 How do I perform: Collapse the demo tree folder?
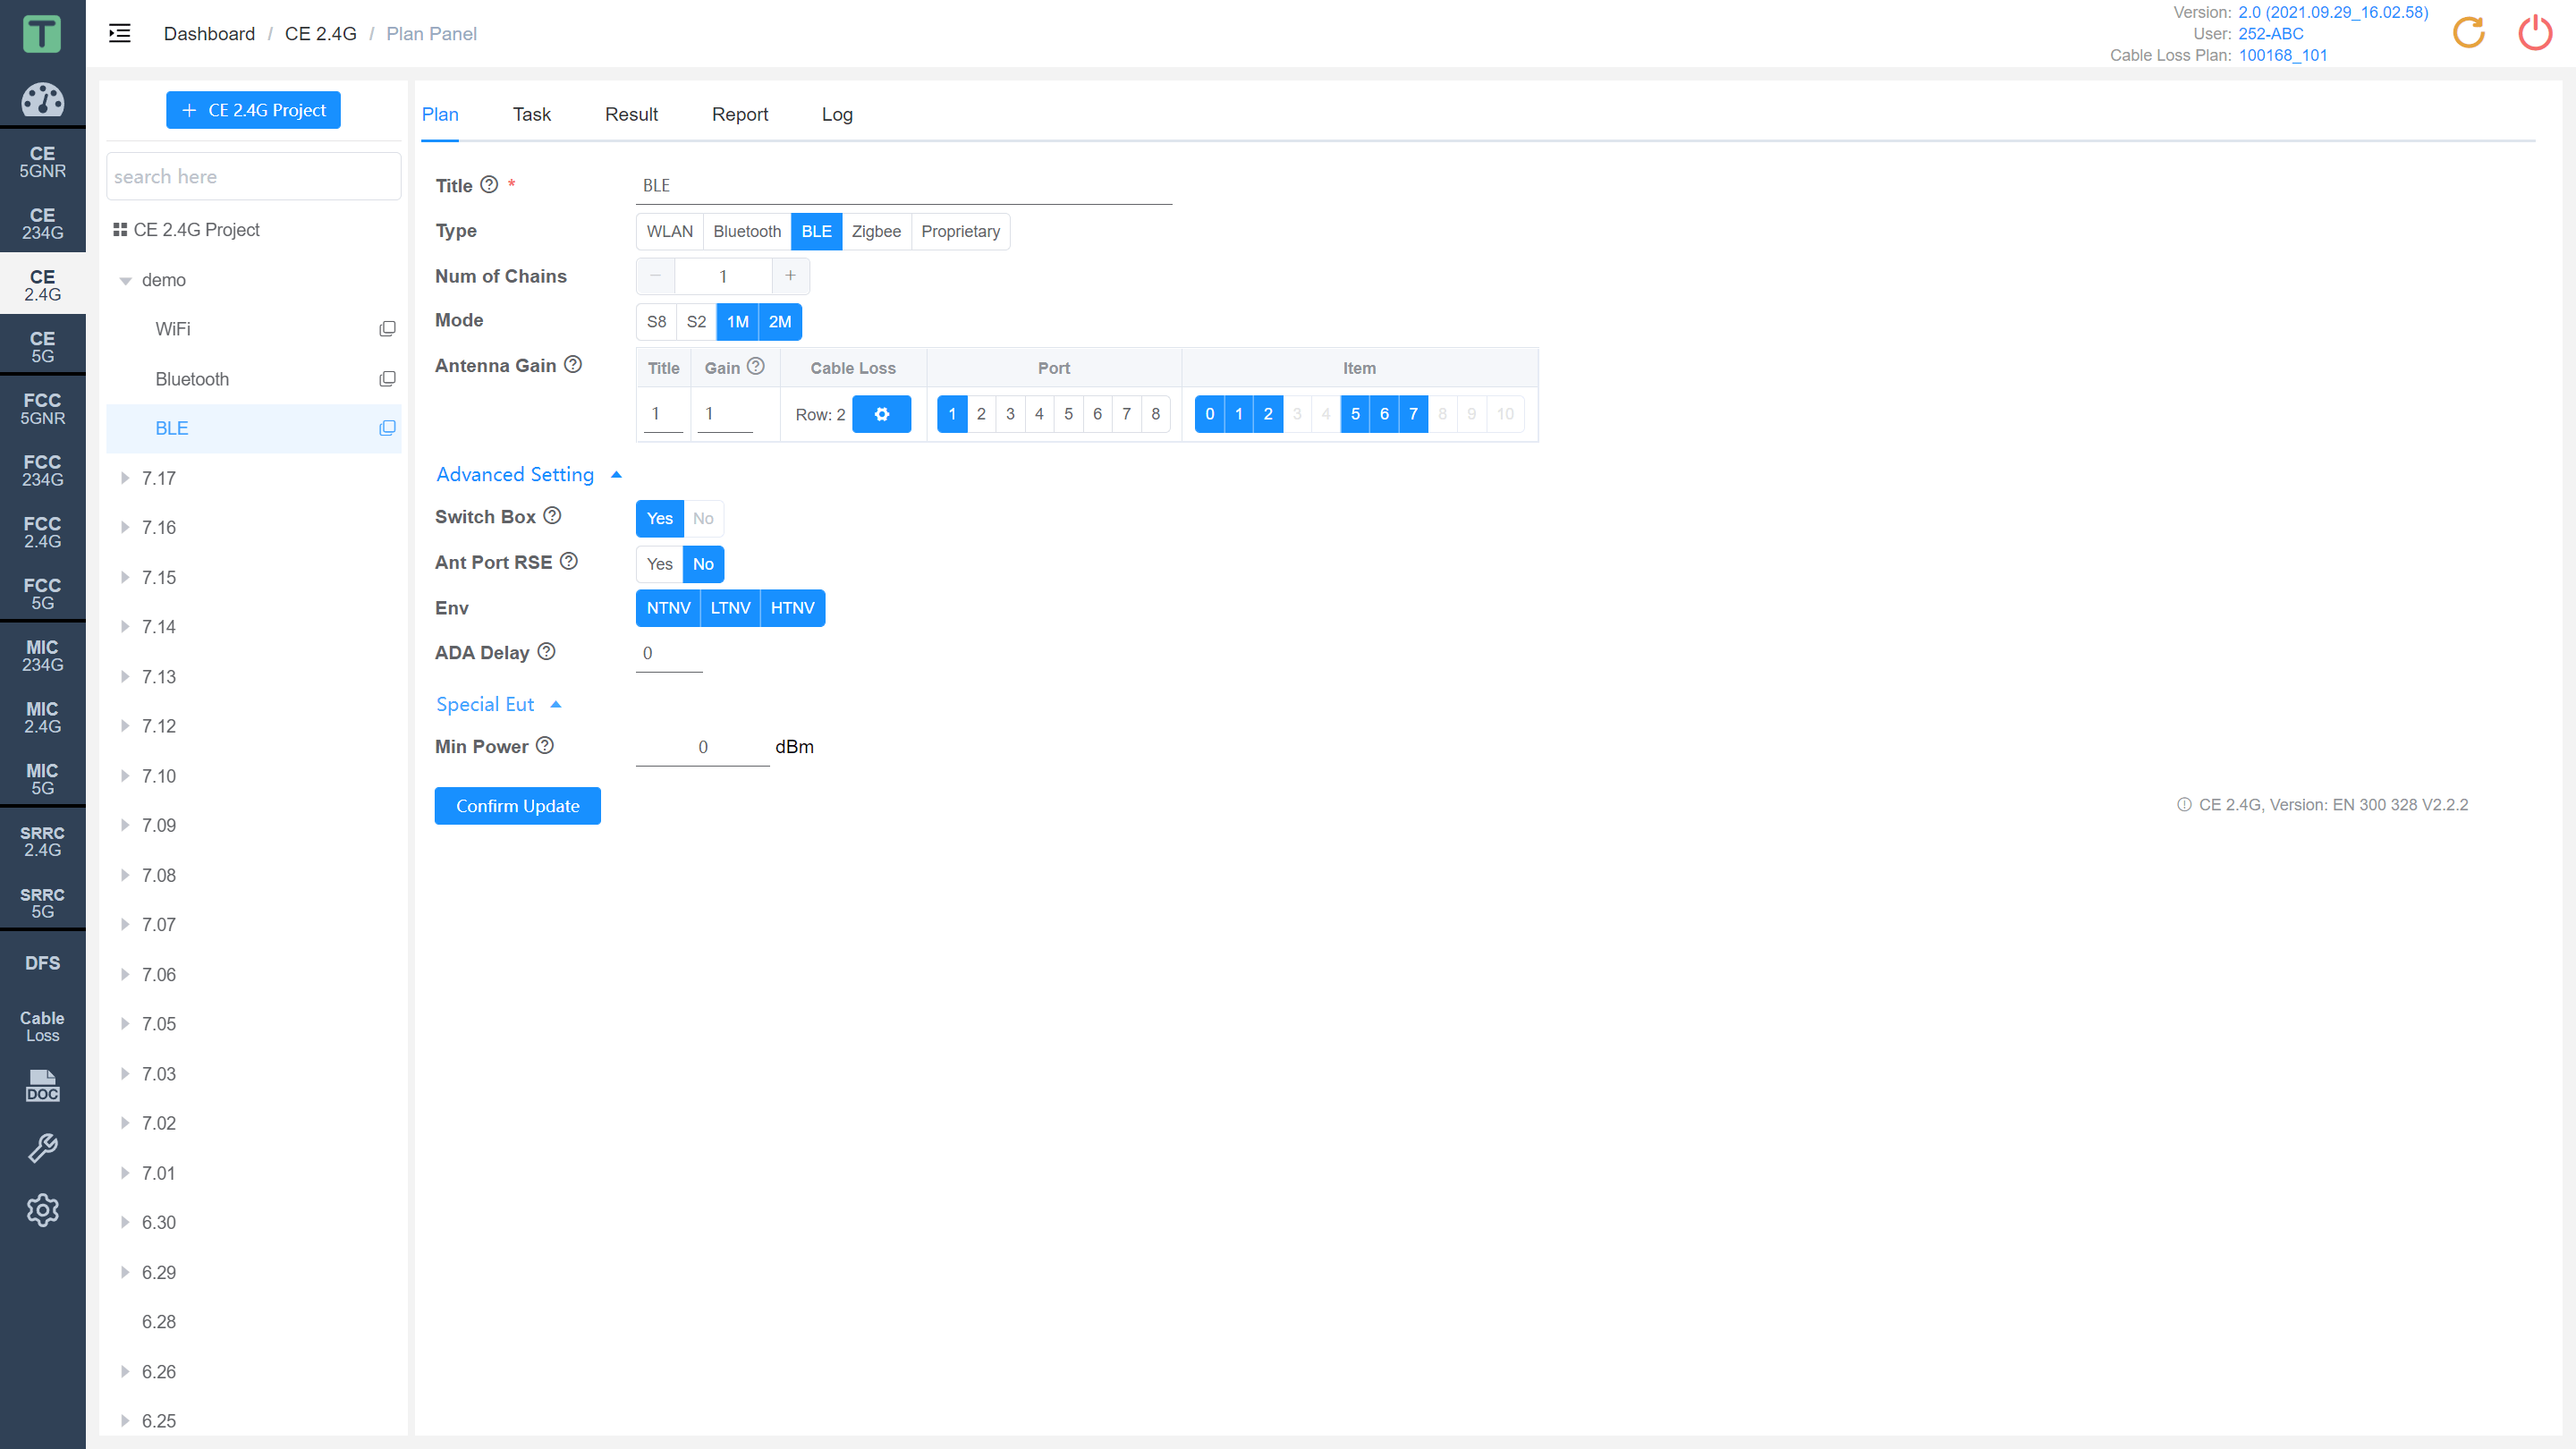point(126,281)
